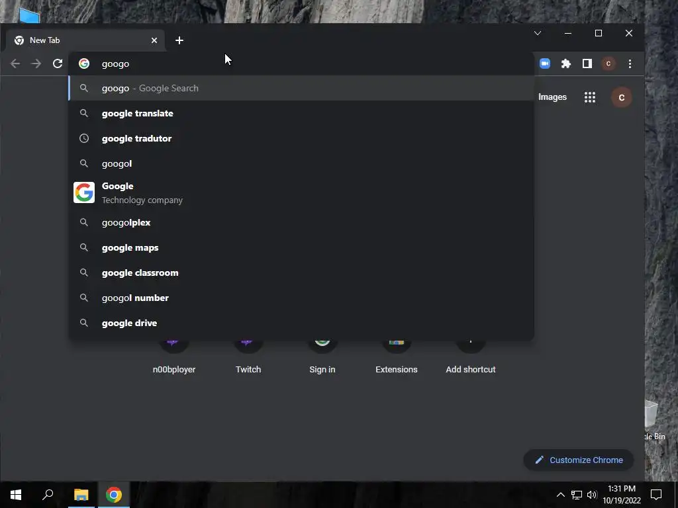
Task: Click the Customize Chrome button
Action: (x=579, y=460)
